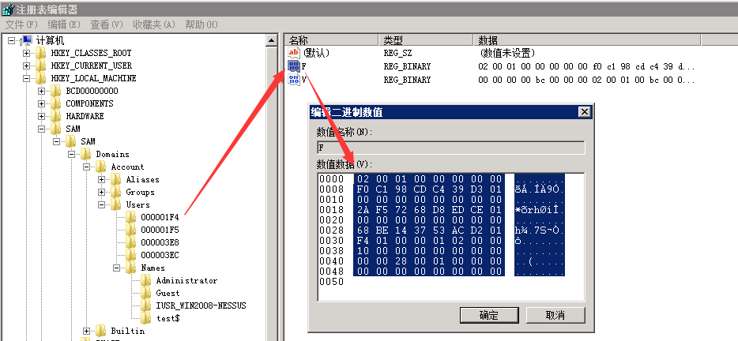This screenshot has height=341, width=738.
Task: Click the REG_BINARY icon for value V
Action: (x=294, y=80)
